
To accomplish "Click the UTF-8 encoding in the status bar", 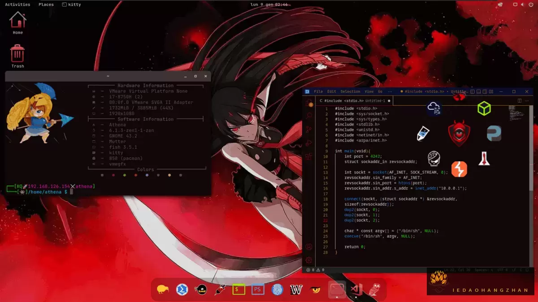I will click(x=502, y=270).
